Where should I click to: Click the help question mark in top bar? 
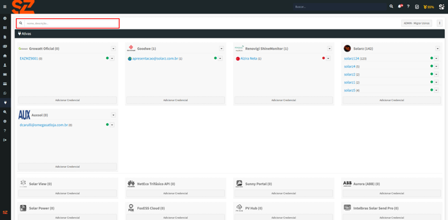408,7
